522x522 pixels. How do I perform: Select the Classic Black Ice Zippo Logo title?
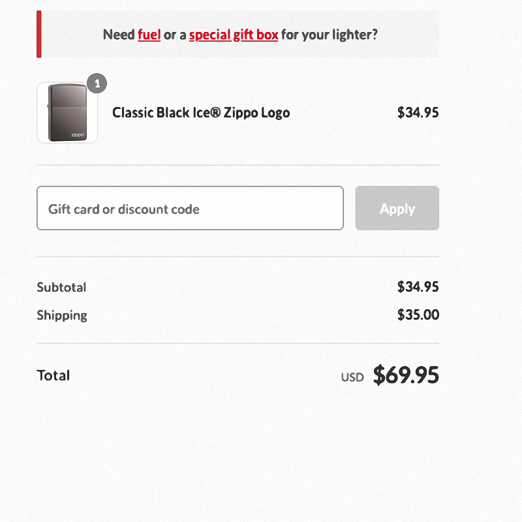tap(201, 113)
